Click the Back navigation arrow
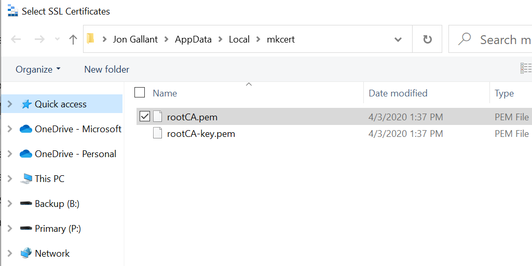The image size is (532, 266). click(16, 39)
